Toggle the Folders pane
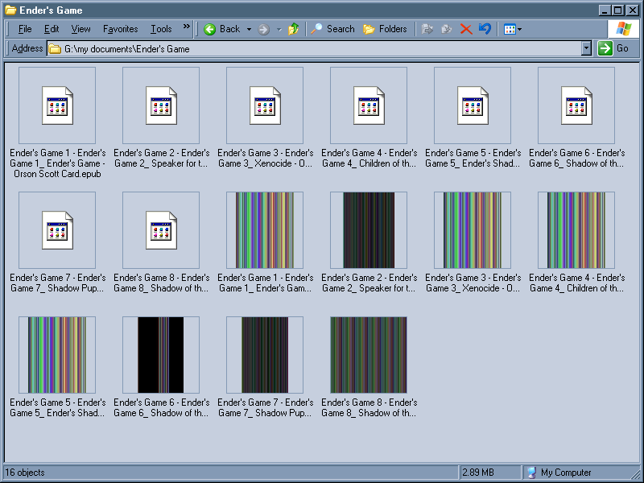Viewport: 644px width, 483px height. point(386,29)
